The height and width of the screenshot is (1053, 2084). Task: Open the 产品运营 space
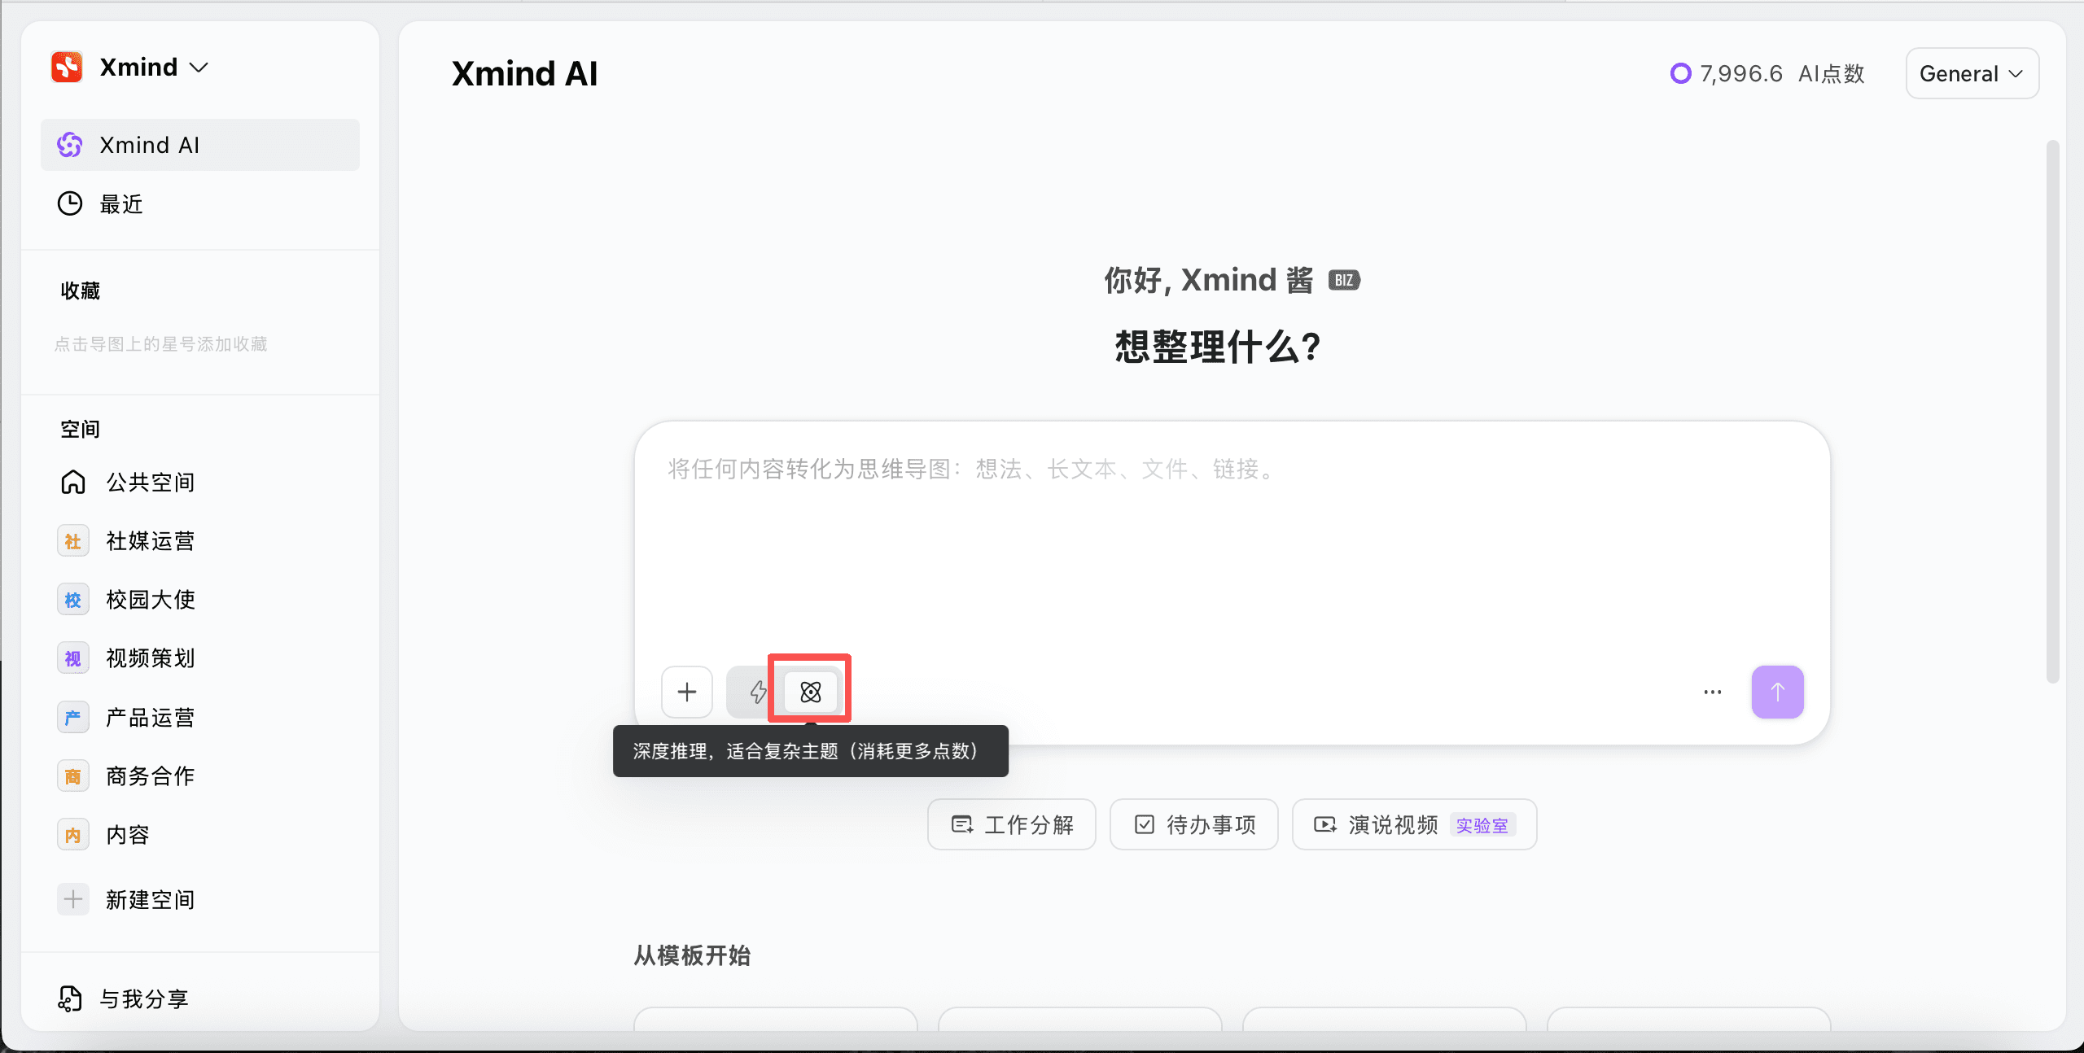click(200, 717)
